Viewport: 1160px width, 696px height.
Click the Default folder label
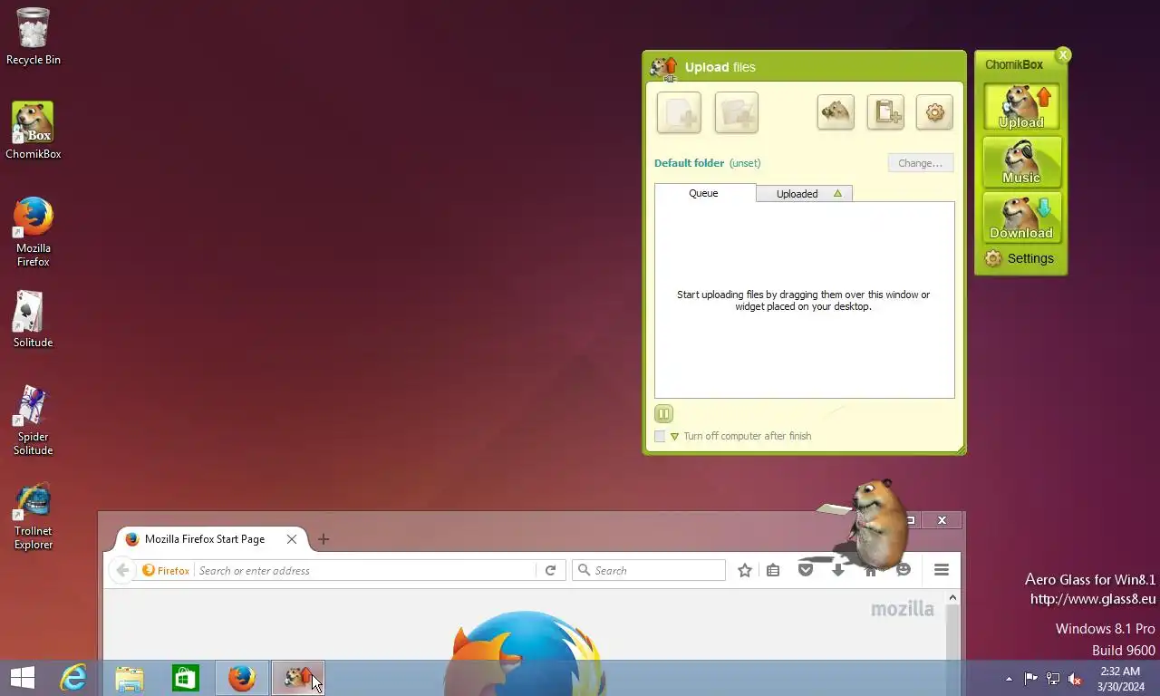coord(689,163)
